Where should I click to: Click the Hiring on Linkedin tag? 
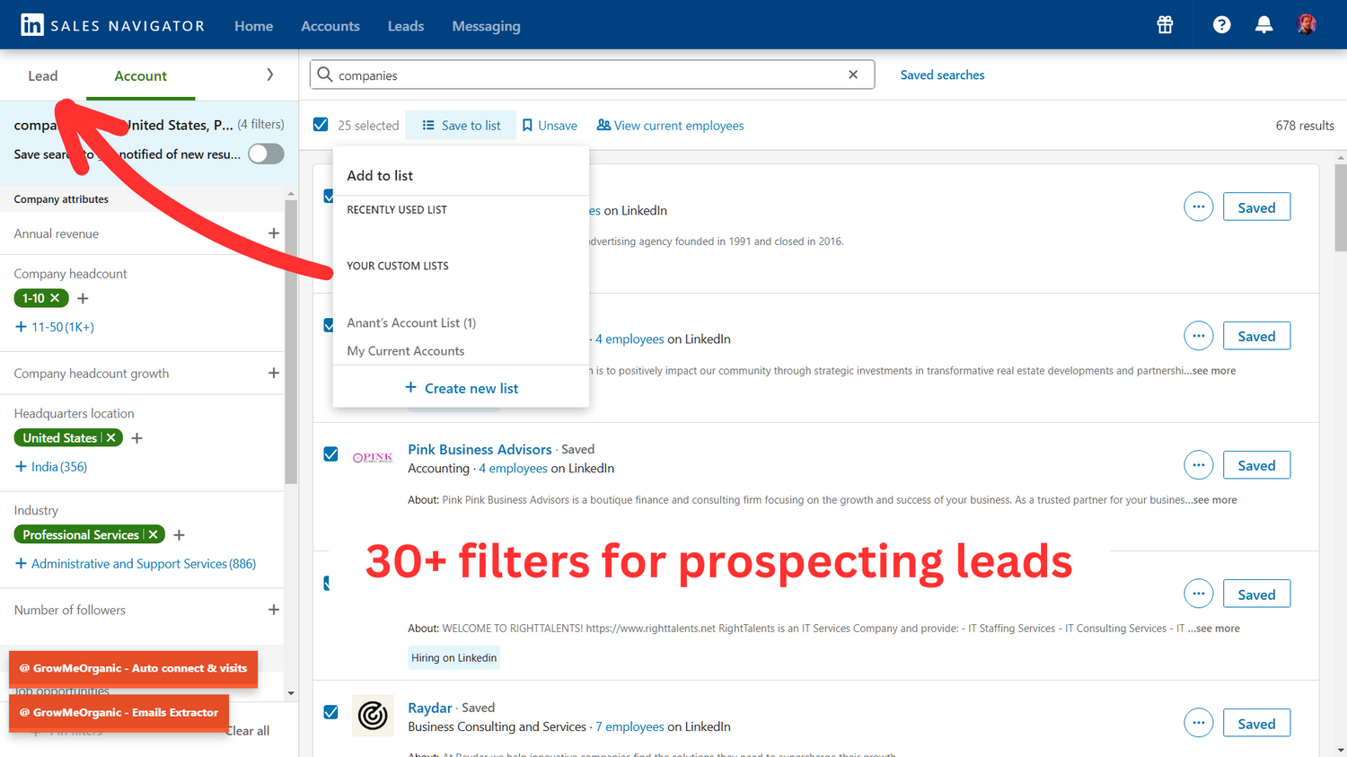point(453,657)
